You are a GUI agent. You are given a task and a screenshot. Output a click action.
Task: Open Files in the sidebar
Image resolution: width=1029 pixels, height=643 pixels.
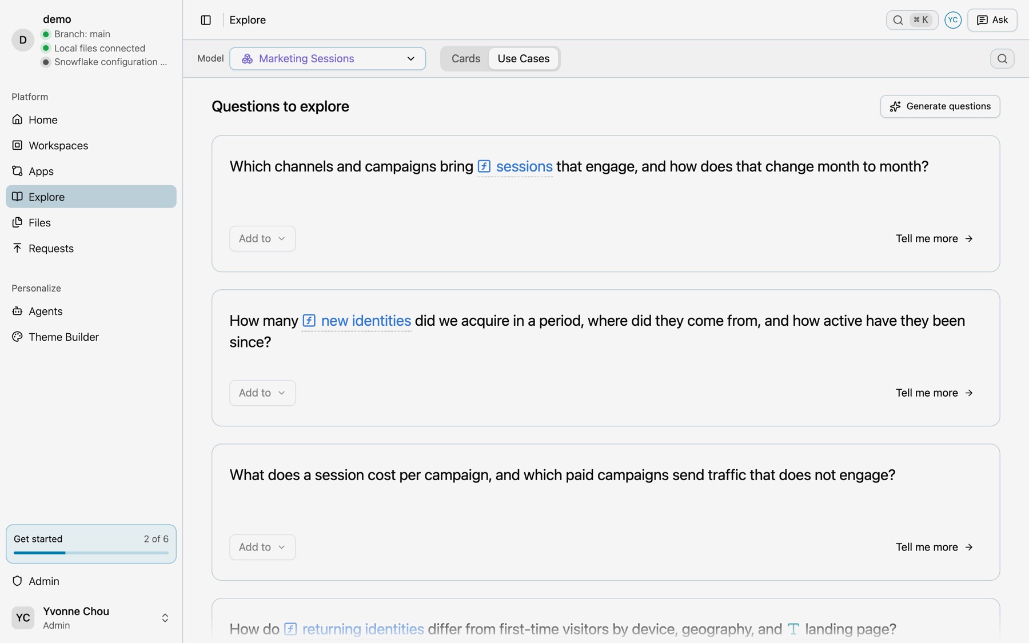click(91, 222)
